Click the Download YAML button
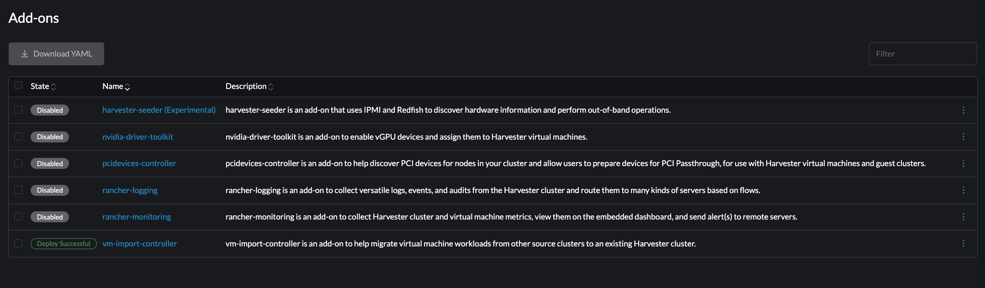Viewport: 985px width, 288px height. [x=56, y=54]
